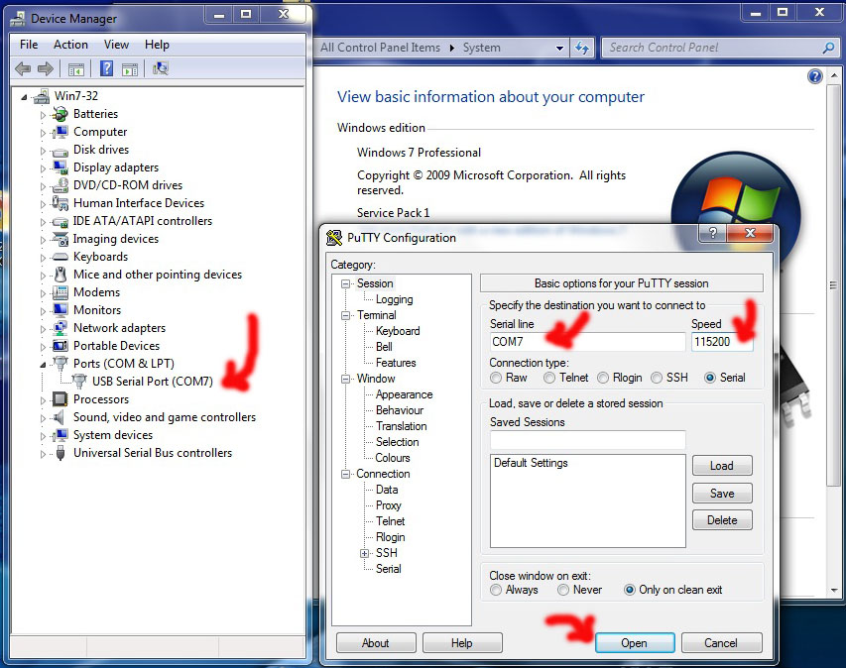846x668 pixels.
Task: Click the Forward arrow in Device Manager toolbar
Action: click(46, 68)
